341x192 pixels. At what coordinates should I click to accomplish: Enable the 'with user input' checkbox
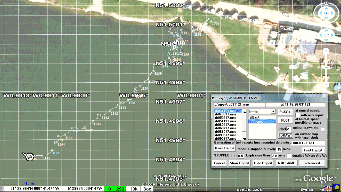tap(298, 115)
